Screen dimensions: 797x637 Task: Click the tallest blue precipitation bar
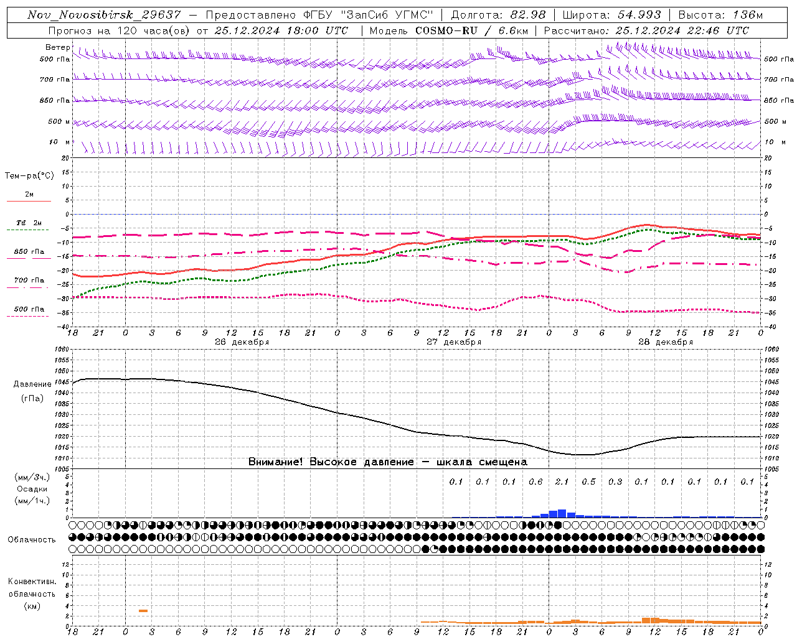[562, 513]
